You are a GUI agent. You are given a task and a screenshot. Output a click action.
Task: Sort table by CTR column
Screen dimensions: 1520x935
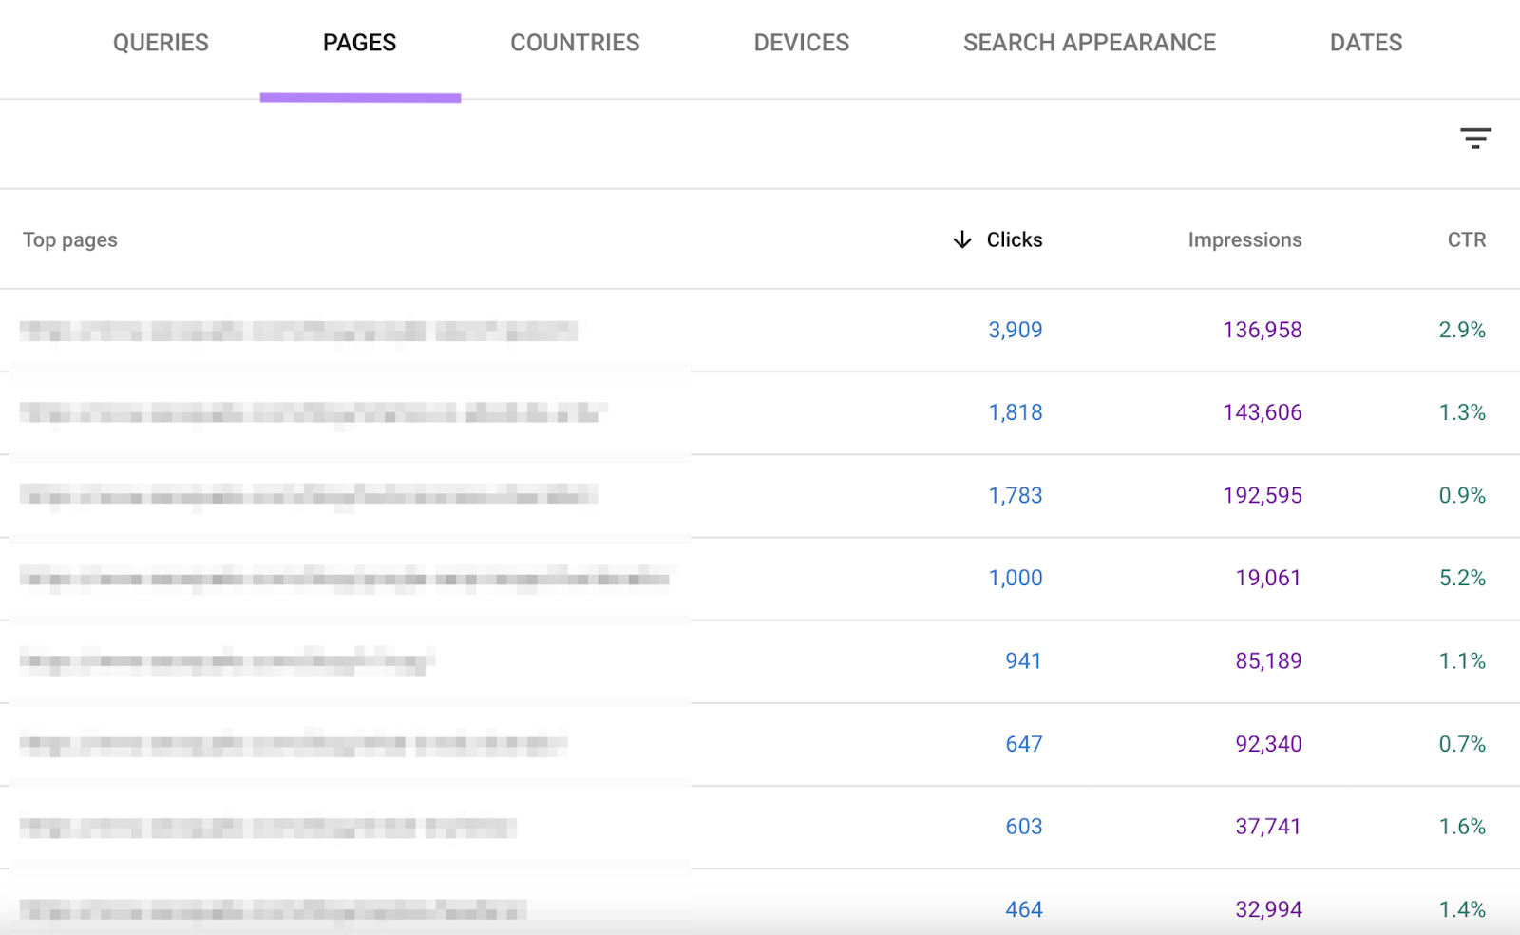tap(1466, 239)
